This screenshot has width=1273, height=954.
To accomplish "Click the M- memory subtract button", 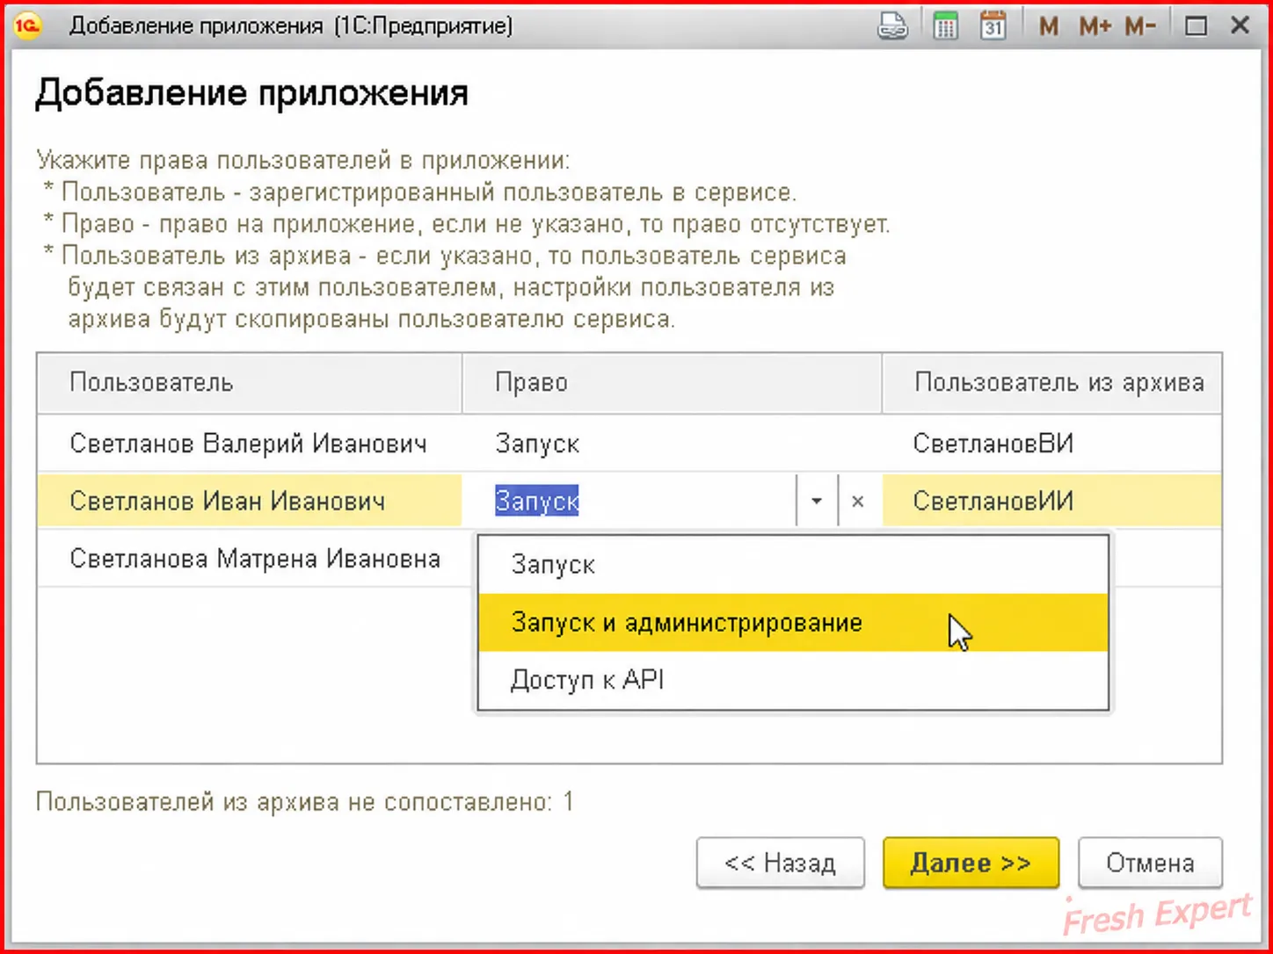I will pos(1140,26).
